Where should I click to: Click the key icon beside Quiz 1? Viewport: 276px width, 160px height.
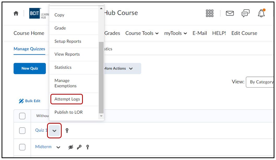[x=67, y=130]
